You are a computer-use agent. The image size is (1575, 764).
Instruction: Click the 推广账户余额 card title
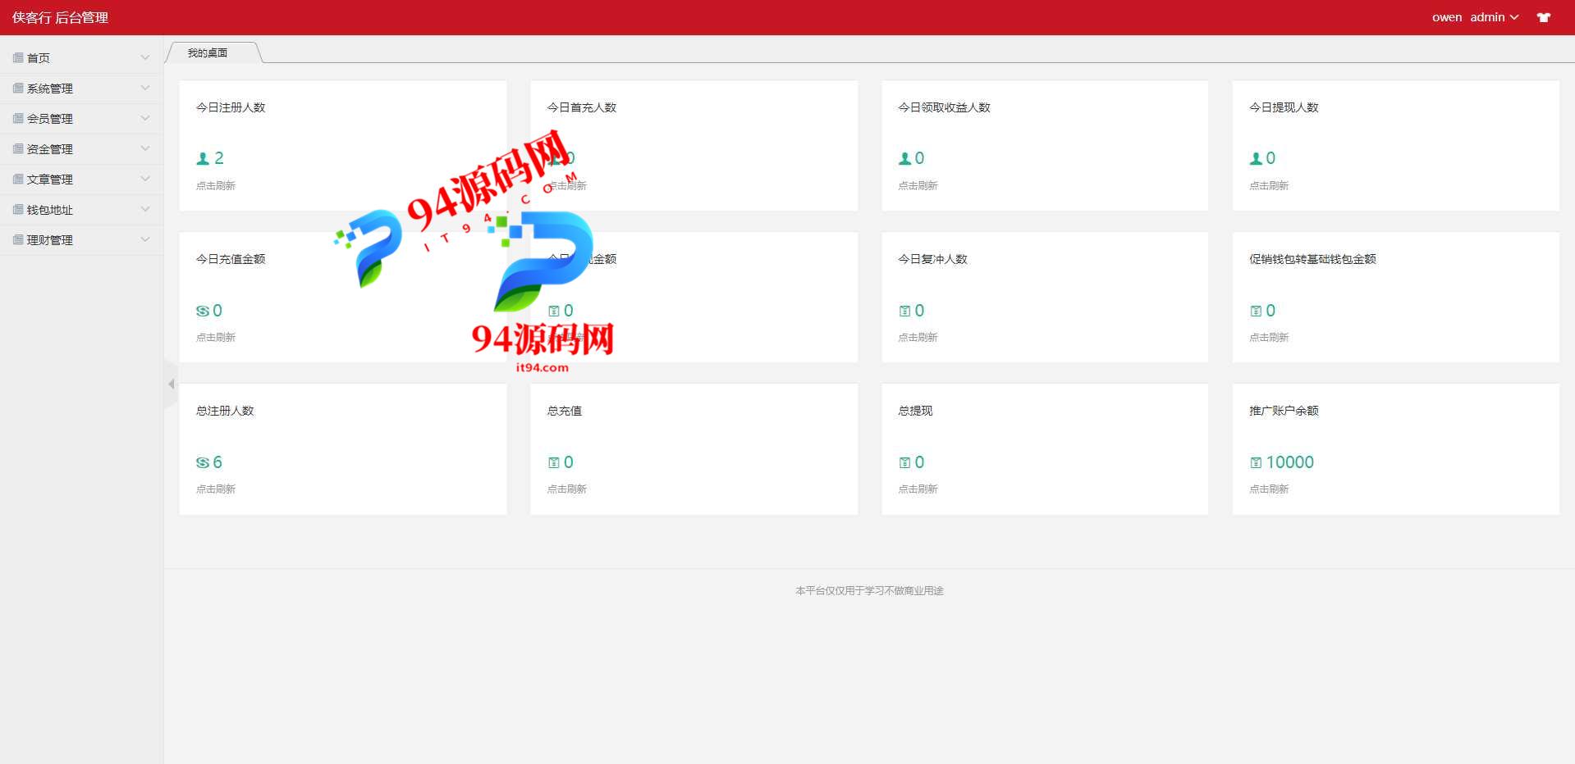pos(1284,411)
